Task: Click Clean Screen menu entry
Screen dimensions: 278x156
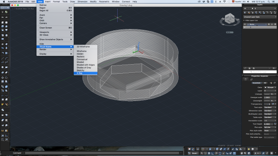Action: click(x=55, y=28)
